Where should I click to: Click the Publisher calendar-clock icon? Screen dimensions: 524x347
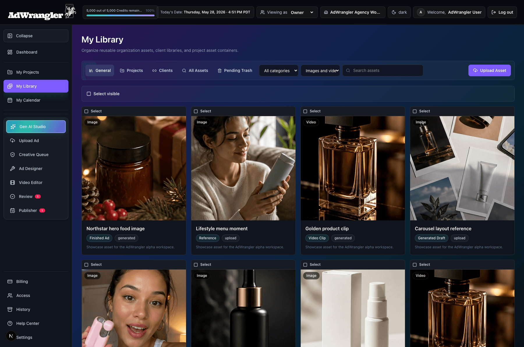pyautogui.click(x=13, y=210)
